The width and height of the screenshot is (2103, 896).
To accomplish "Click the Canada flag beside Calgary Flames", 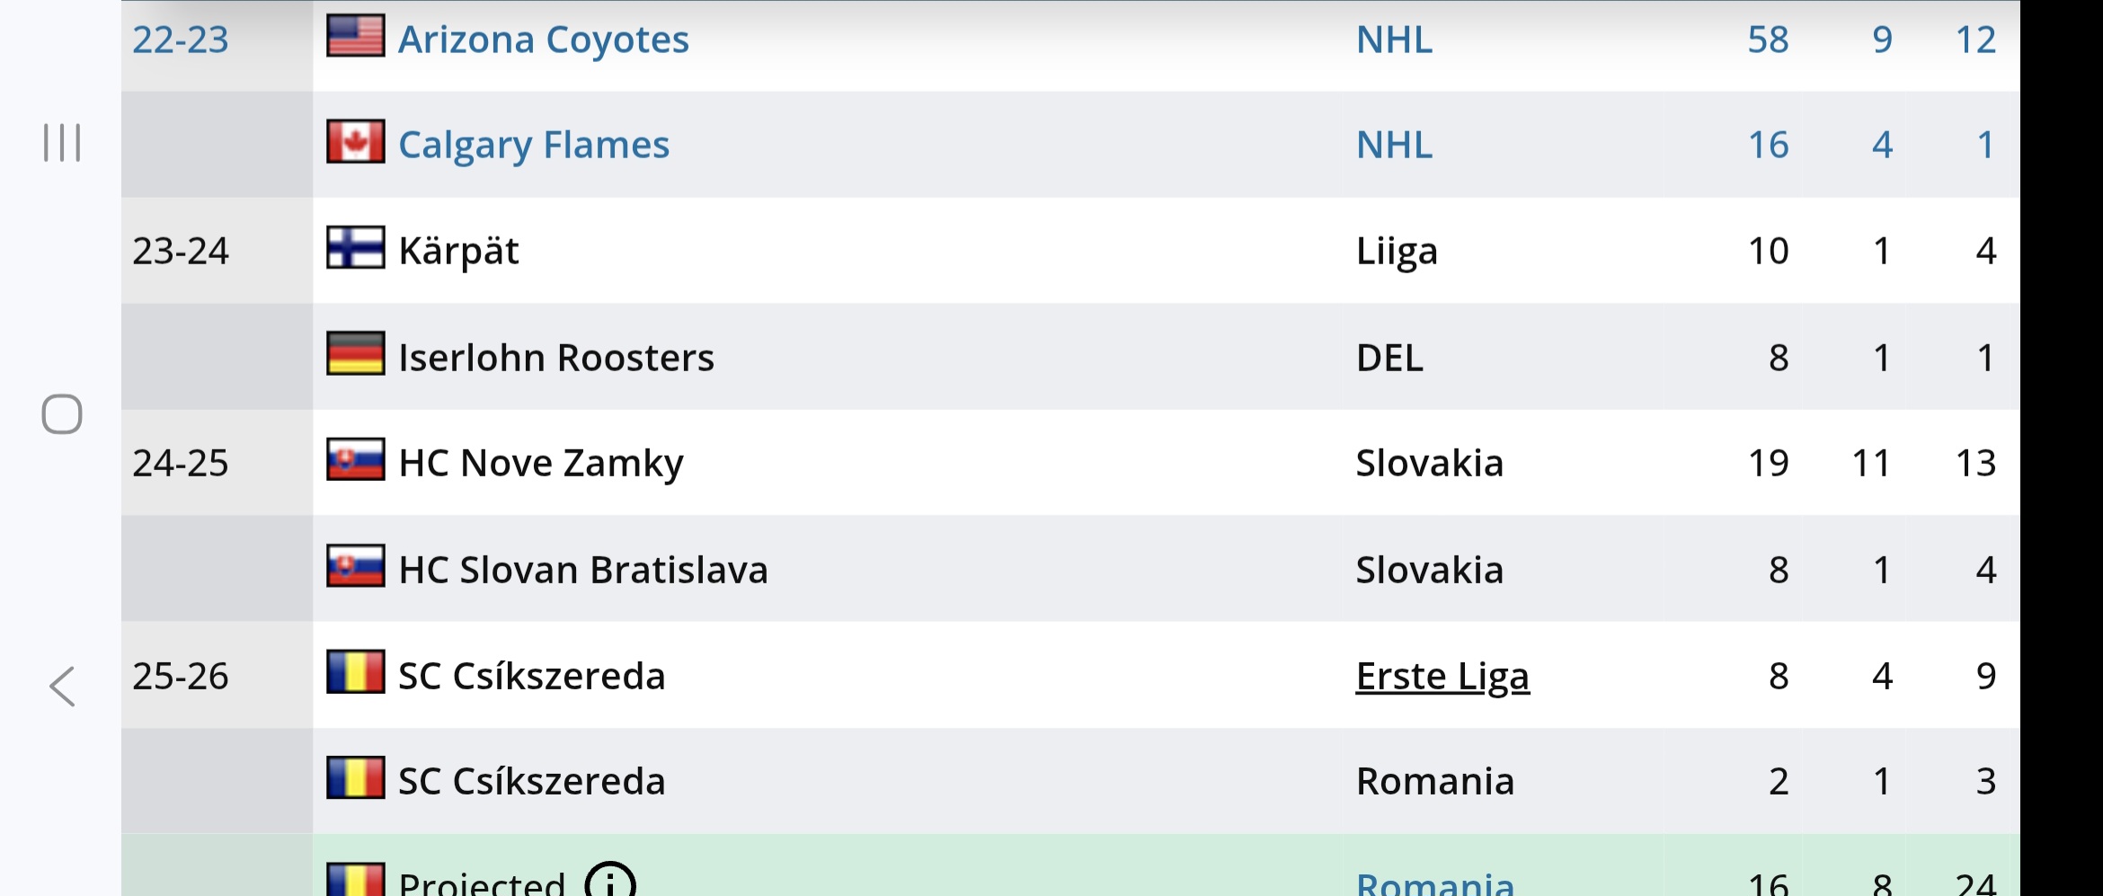I will click(x=355, y=142).
